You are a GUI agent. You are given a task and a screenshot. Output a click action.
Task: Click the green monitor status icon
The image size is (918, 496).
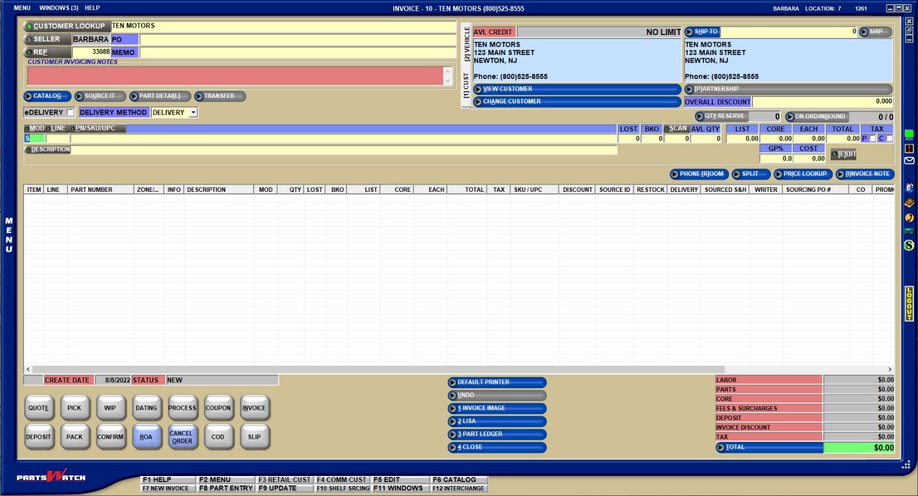(909, 135)
